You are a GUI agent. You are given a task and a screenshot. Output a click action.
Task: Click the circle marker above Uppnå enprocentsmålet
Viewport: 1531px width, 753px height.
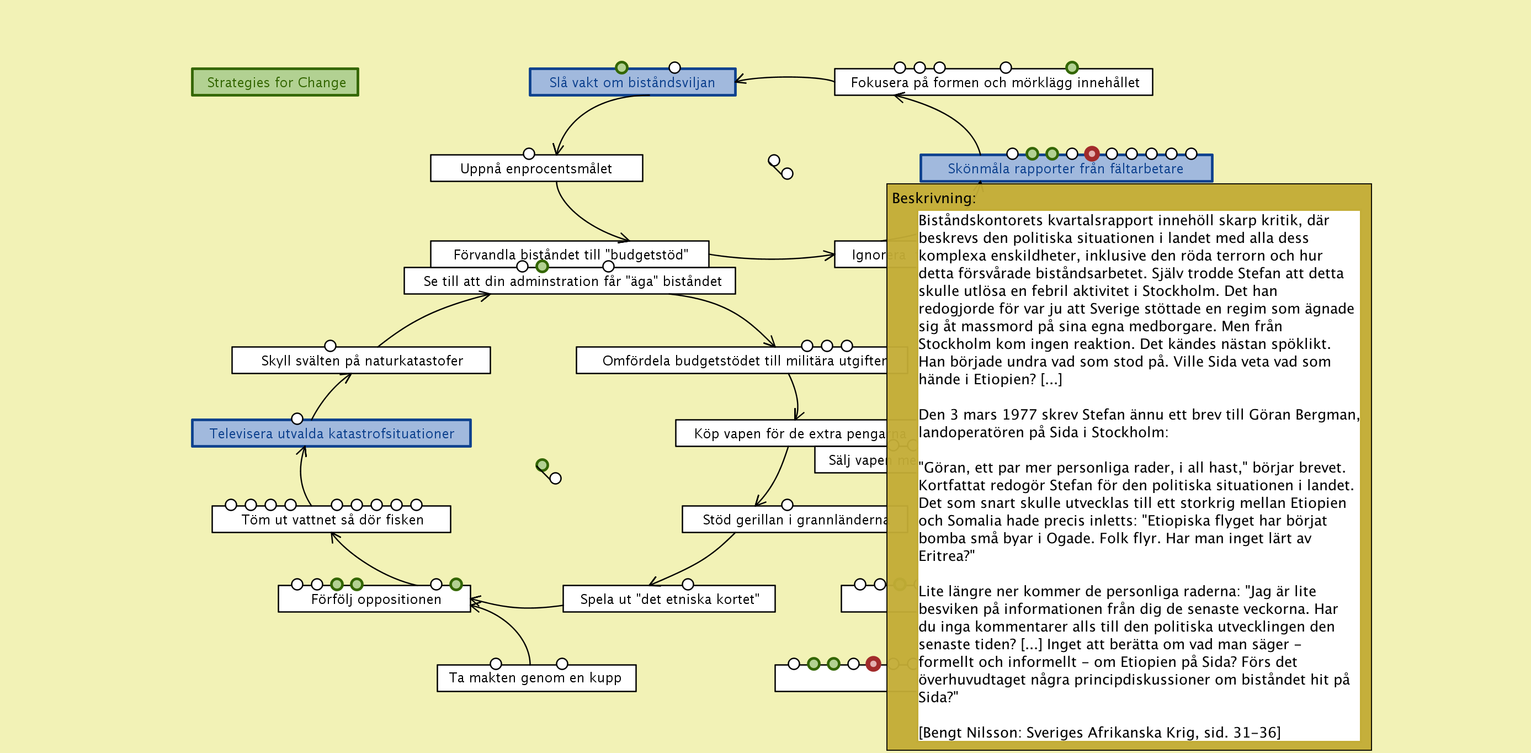click(x=529, y=154)
